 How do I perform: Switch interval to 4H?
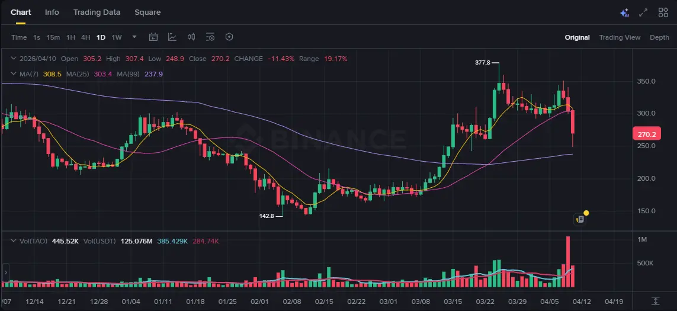[x=86, y=37]
